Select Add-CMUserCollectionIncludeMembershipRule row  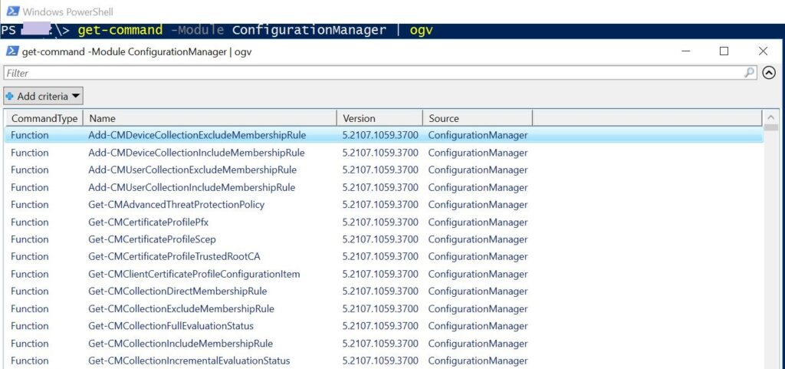click(384, 187)
